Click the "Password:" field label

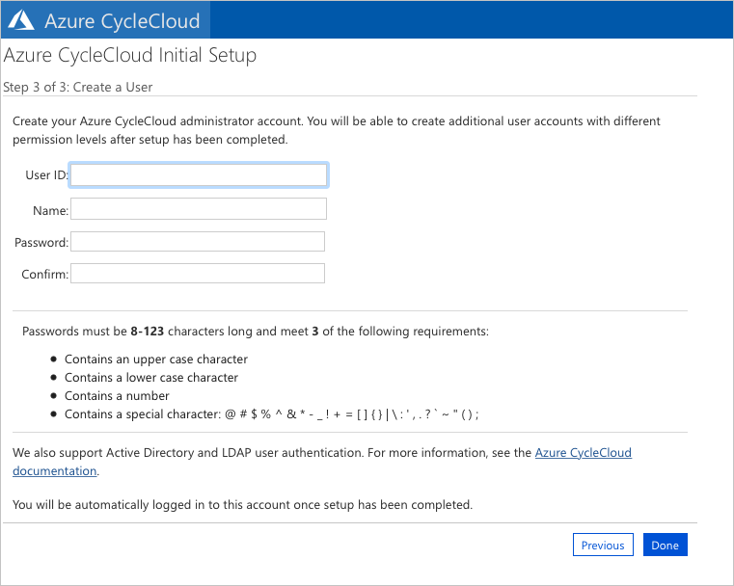click(41, 243)
